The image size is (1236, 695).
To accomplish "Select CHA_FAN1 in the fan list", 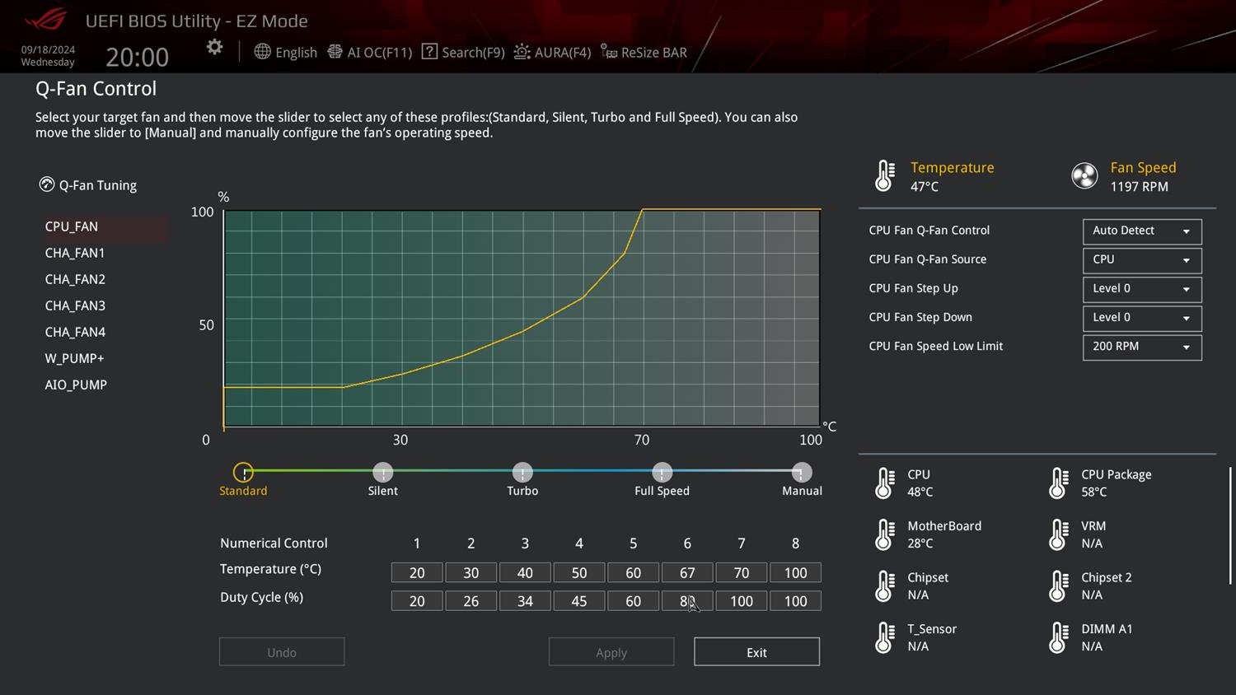I will (75, 253).
